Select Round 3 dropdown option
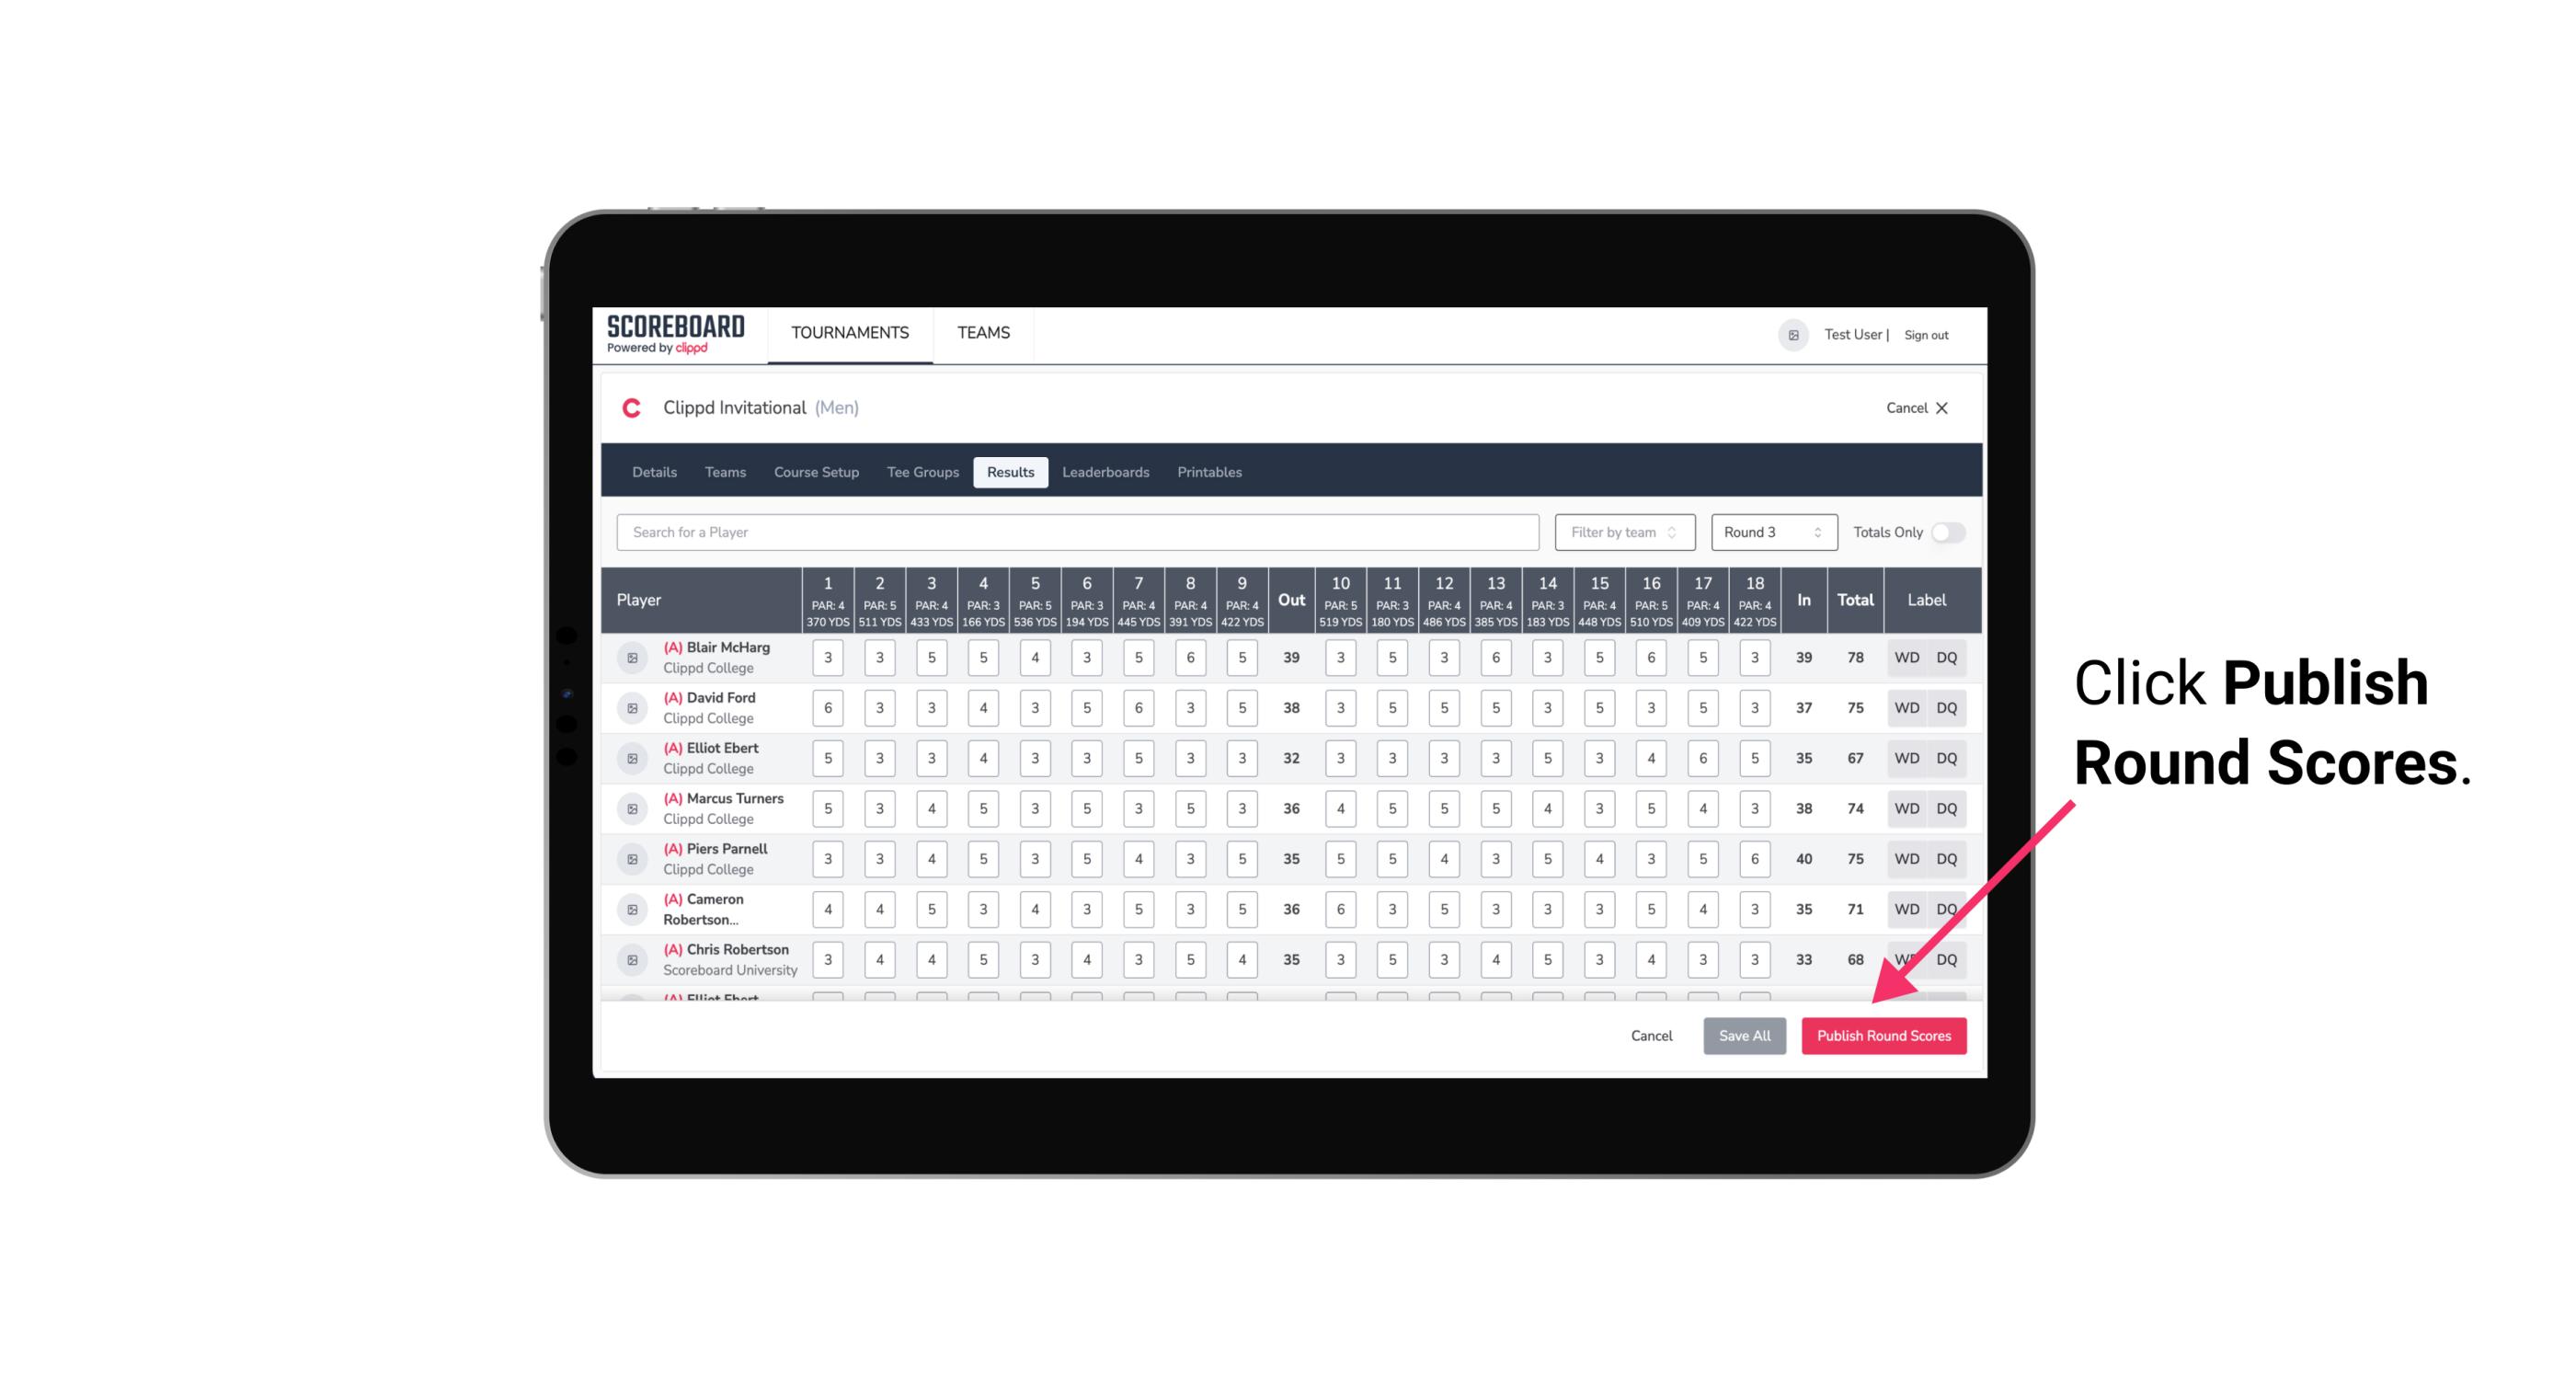 coord(1770,531)
